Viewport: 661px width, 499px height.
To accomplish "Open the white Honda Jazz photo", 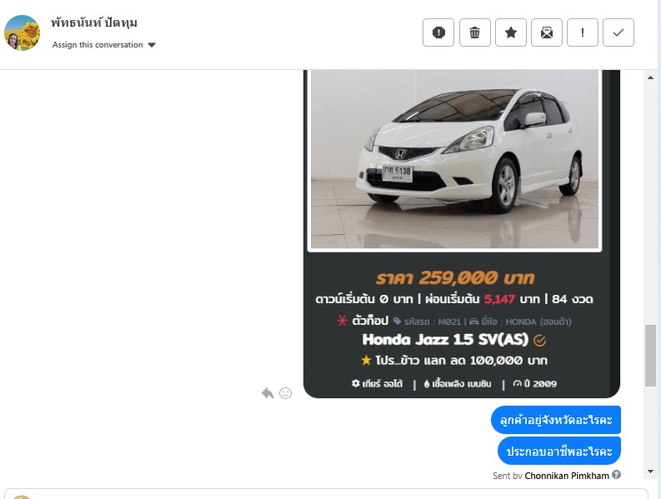I will click(x=454, y=159).
